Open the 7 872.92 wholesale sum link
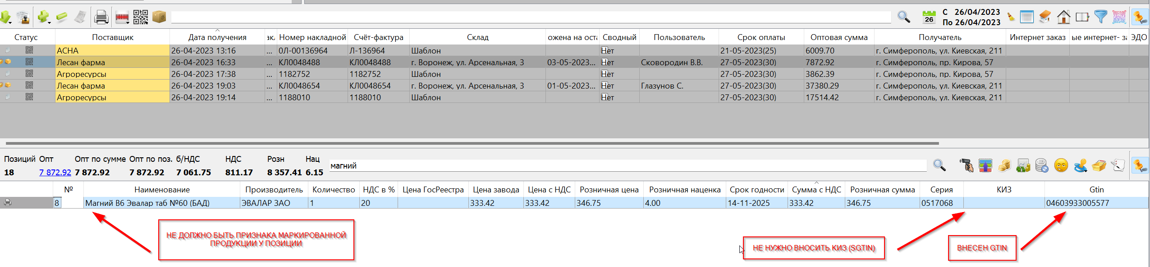The width and height of the screenshot is (1150, 267). [55, 172]
